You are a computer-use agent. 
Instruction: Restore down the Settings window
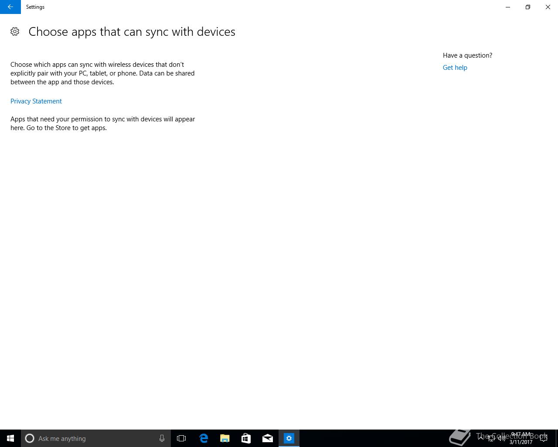click(x=528, y=7)
